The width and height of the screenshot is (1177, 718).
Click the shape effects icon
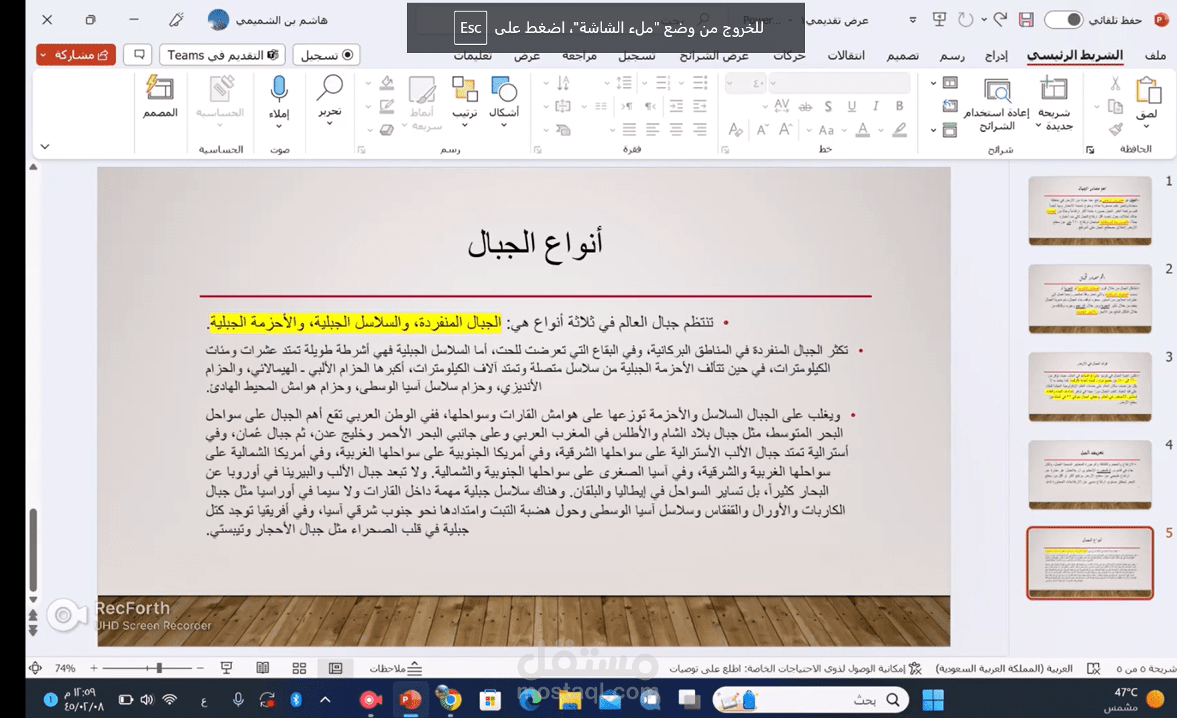point(386,129)
